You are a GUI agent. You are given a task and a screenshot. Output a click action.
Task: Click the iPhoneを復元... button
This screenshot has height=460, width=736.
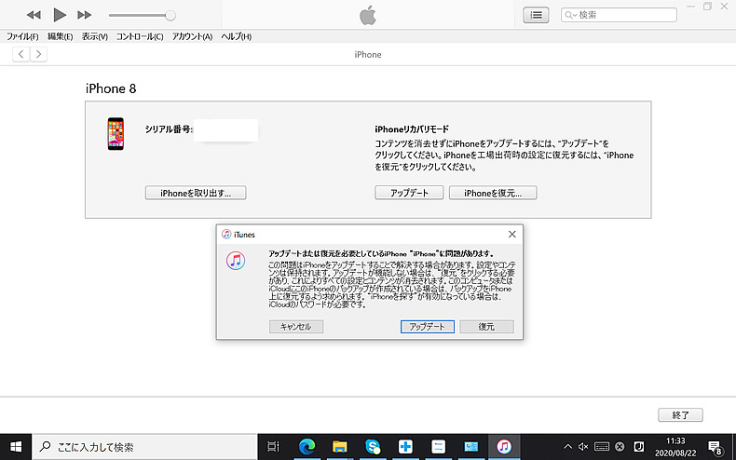point(493,193)
